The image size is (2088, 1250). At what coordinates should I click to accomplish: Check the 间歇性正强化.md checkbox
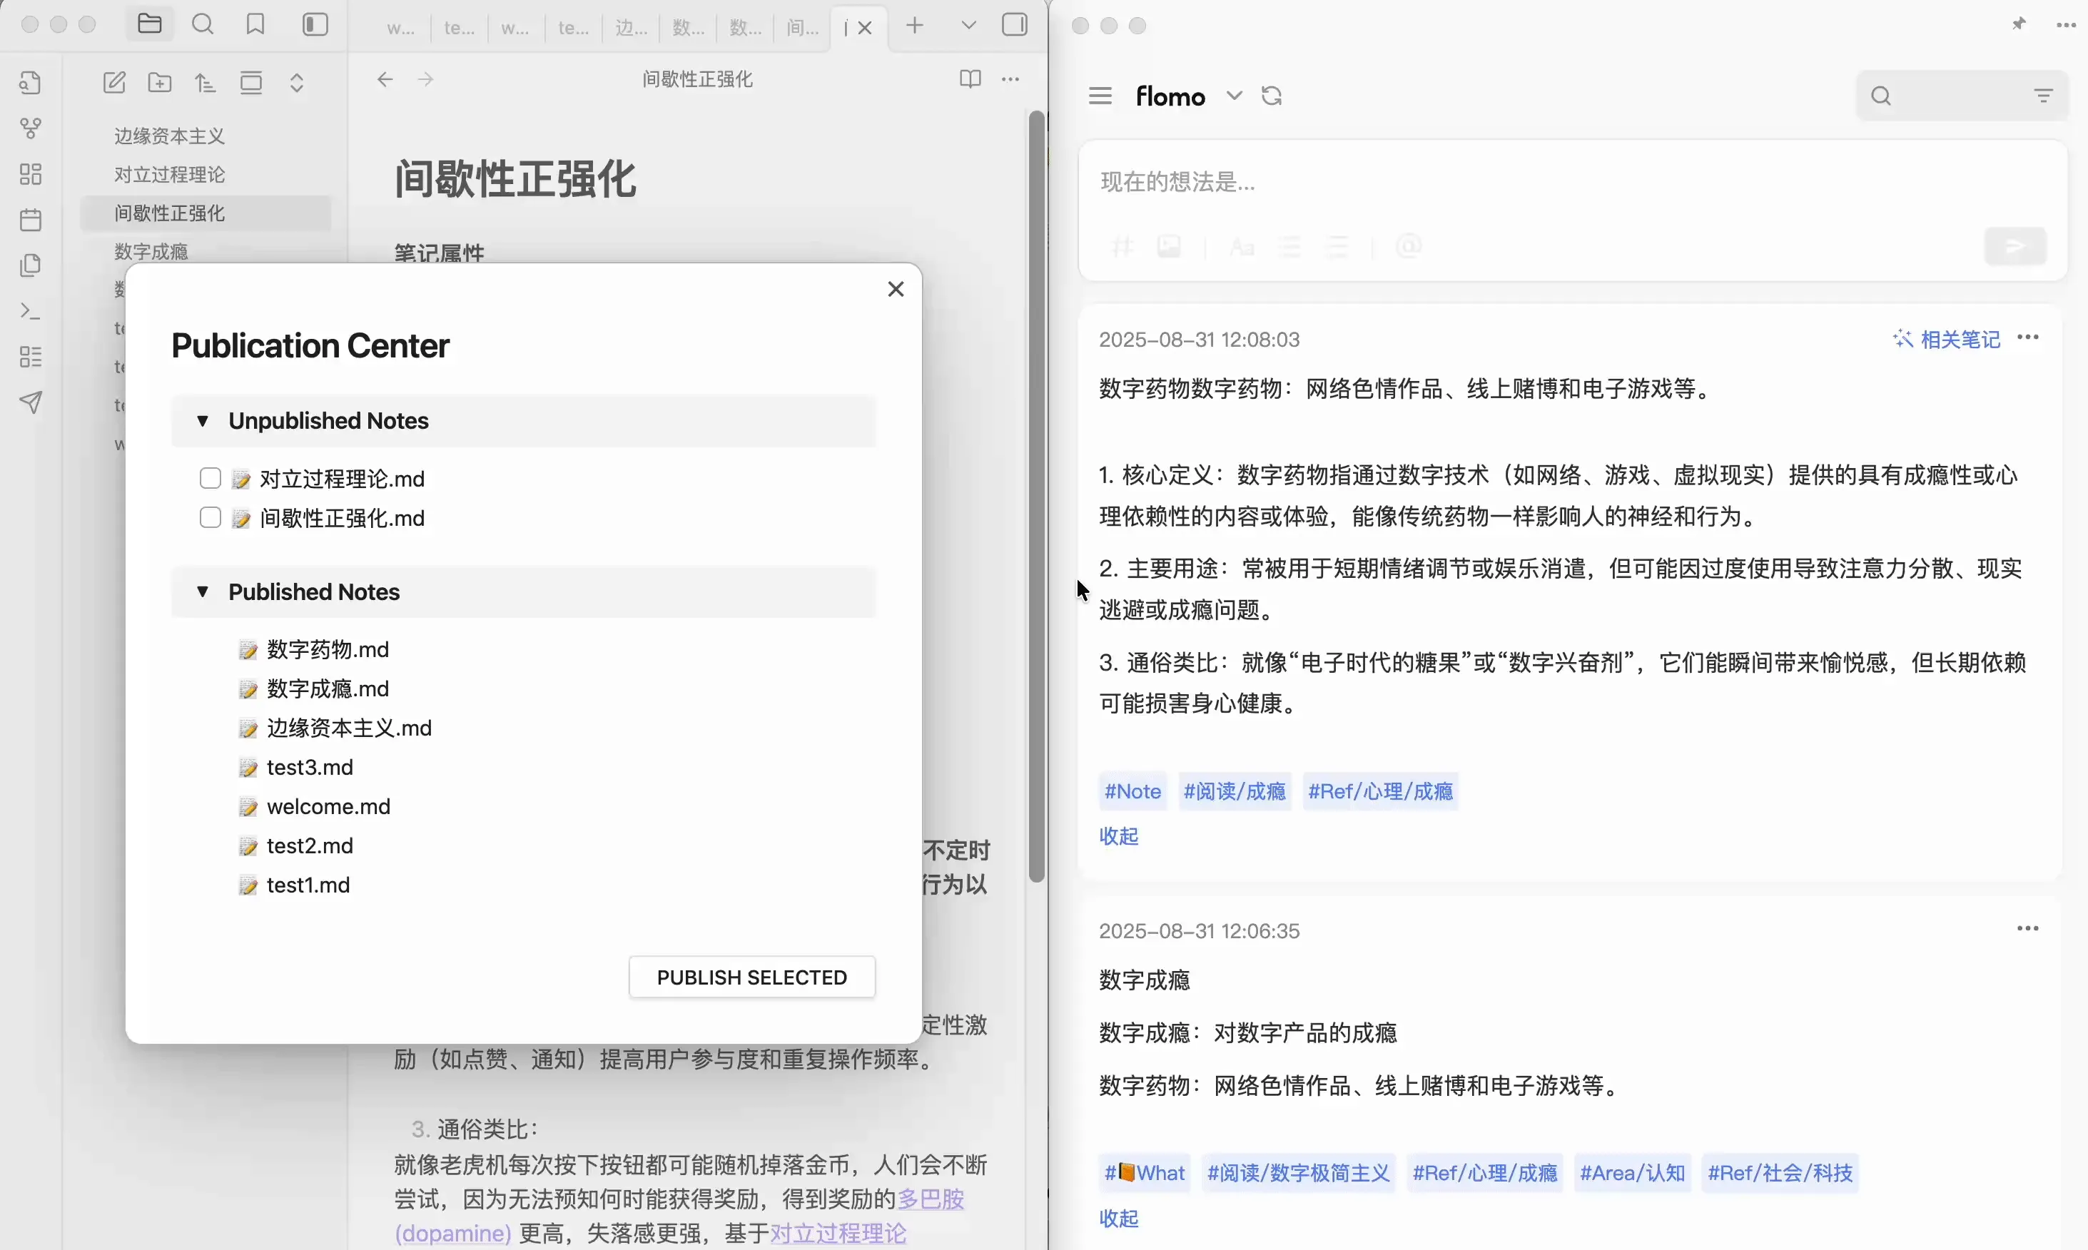(210, 517)
